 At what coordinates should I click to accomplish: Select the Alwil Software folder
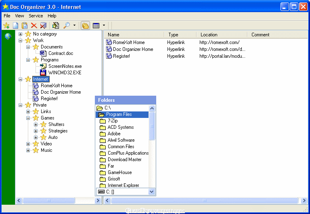121,140
